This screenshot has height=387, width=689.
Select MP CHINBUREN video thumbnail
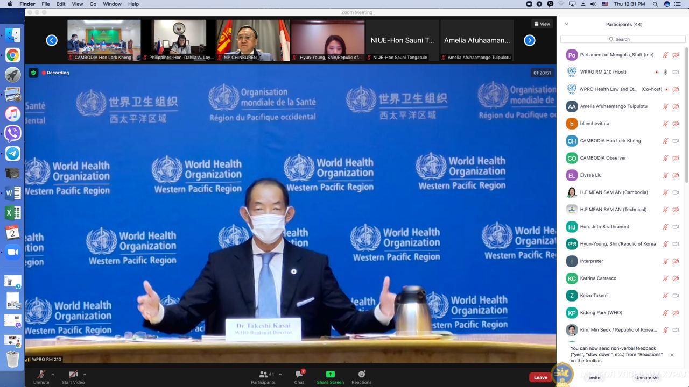point(253,40)
